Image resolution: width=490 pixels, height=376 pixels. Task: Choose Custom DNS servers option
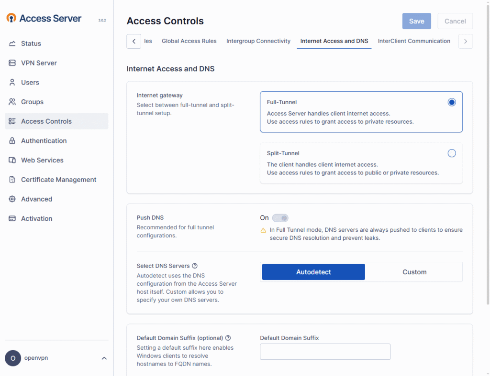[414, 272]
